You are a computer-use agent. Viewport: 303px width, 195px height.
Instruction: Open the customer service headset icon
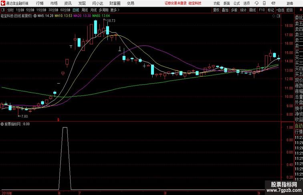tap(257, 3)
